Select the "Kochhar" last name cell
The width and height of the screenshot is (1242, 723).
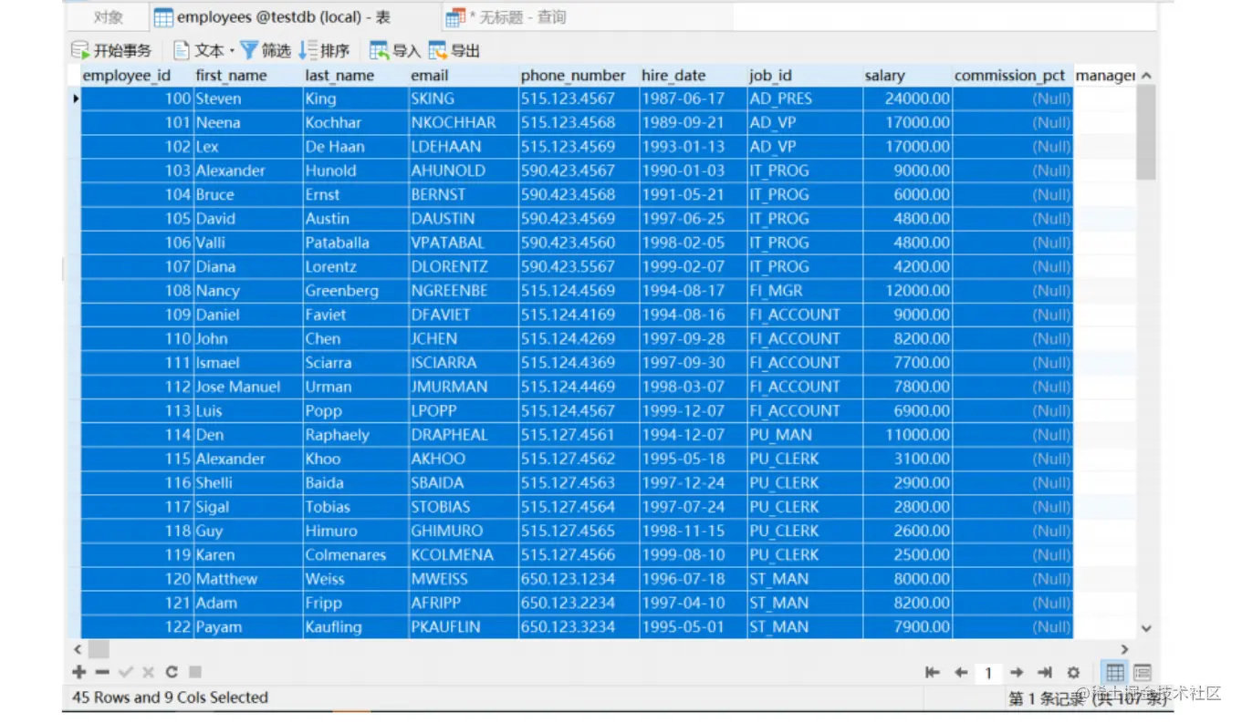356,122
